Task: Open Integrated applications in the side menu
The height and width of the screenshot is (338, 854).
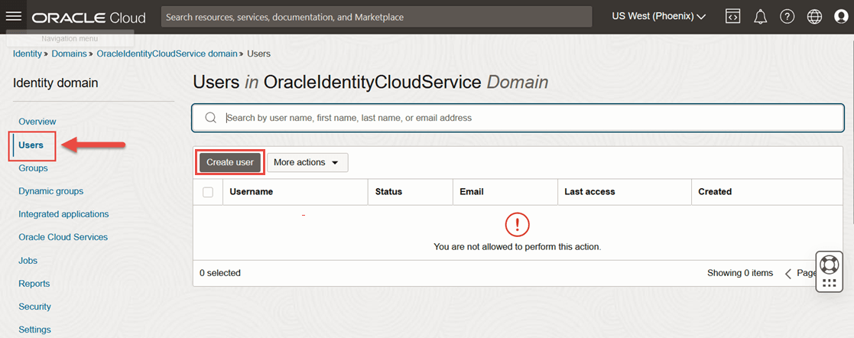Action: click(x=63, y=214)
